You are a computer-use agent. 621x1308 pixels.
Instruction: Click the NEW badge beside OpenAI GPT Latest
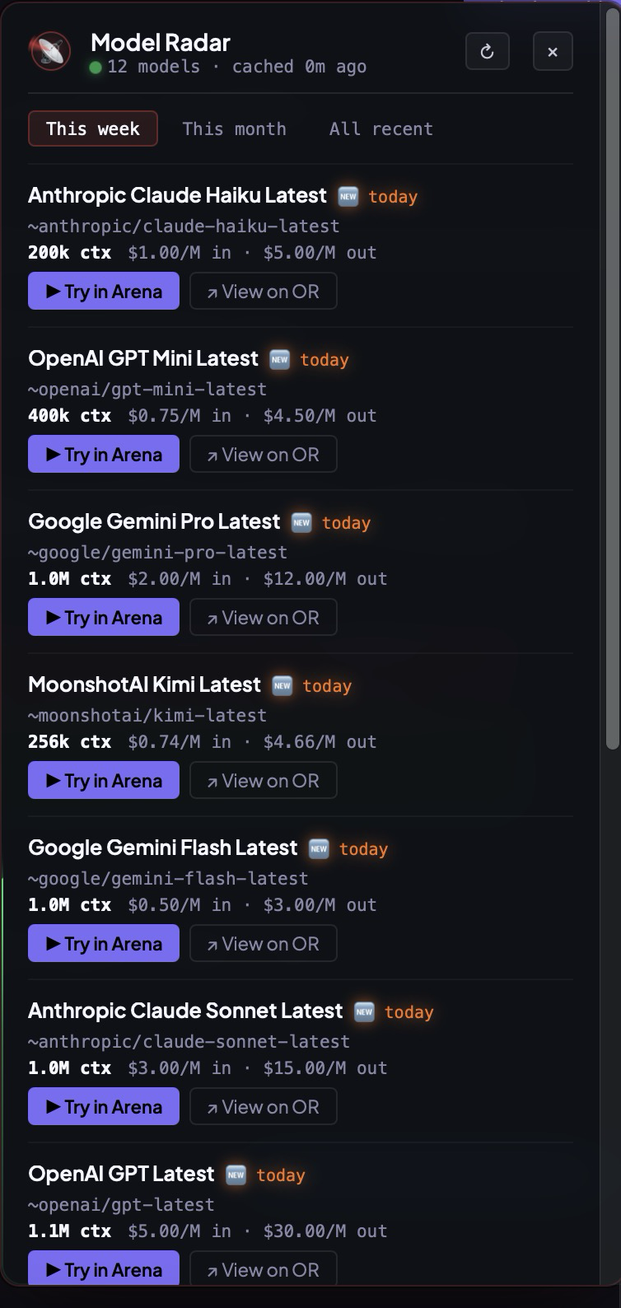(236, 1175)
